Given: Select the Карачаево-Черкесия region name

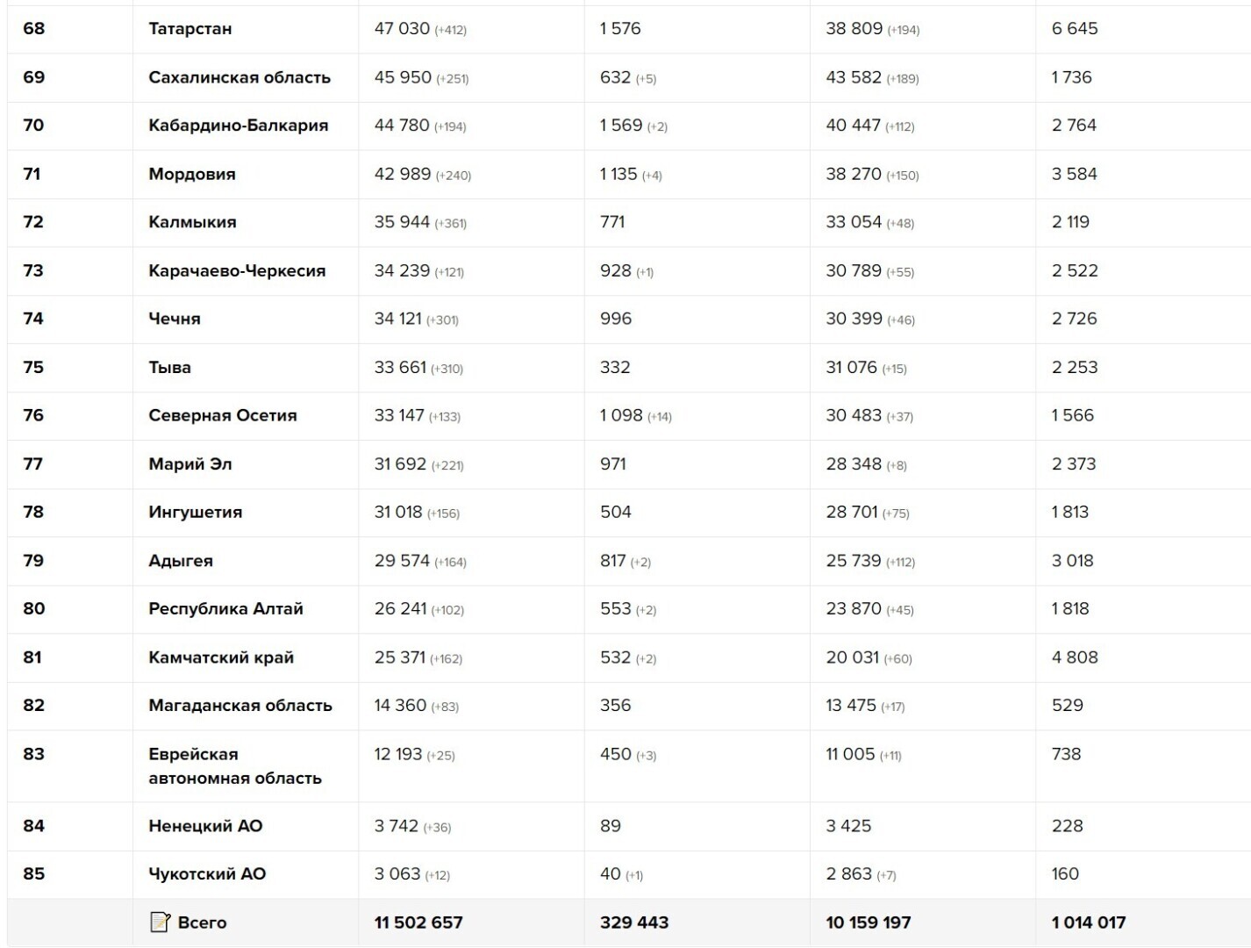Looking at the screenshot, I should tap(237, 270).
